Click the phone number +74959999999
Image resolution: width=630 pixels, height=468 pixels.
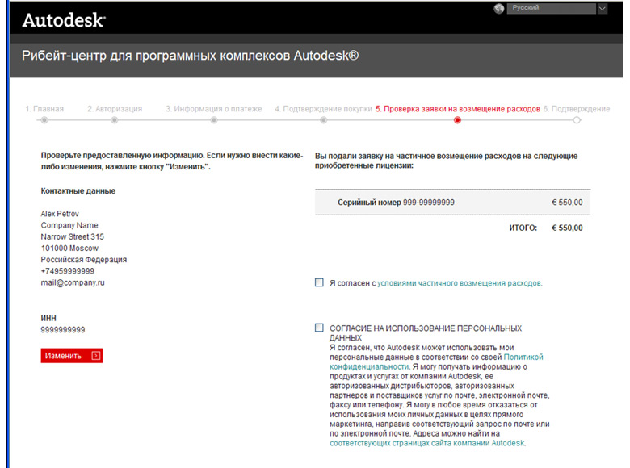(68, 271)
